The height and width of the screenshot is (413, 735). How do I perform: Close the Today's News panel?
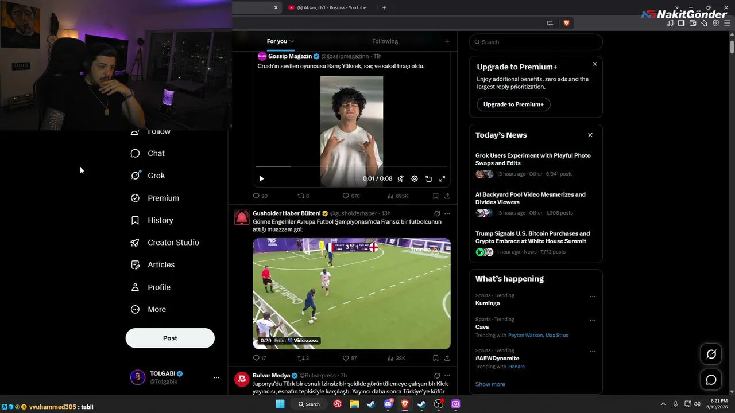pos(590,135)
